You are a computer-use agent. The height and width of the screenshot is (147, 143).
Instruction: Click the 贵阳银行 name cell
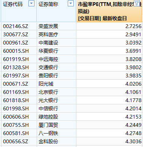(x=57, y=76)
